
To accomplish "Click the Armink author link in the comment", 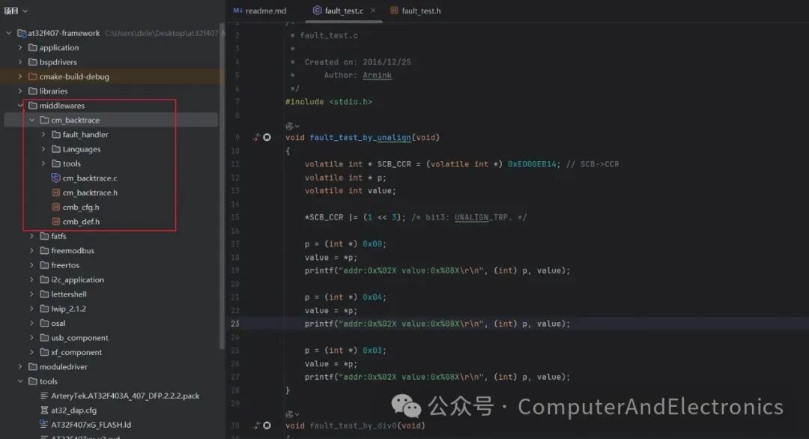I will click(377, 75).
